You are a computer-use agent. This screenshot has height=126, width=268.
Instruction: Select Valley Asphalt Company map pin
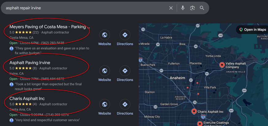pyautogui.click(x=222, y=65)
